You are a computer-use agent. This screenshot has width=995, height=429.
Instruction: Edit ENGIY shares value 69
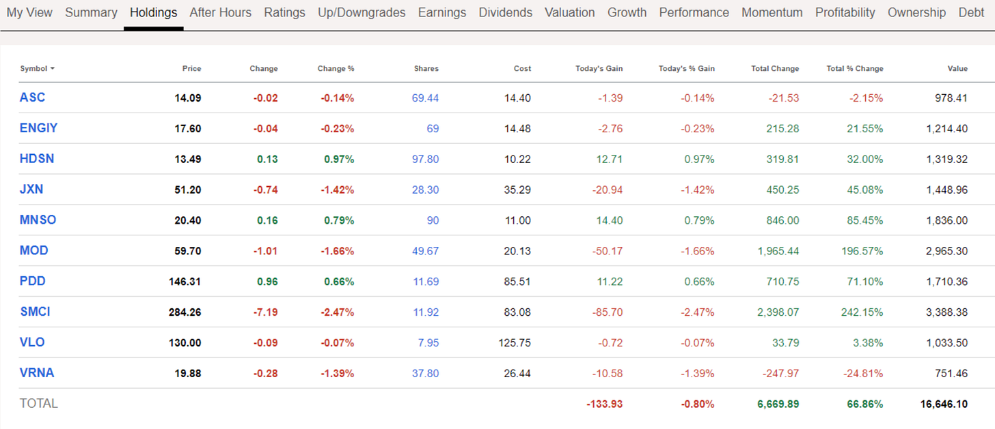click(x=433, y=129)
